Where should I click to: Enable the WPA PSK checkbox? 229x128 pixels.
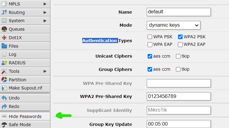[150, 37]
